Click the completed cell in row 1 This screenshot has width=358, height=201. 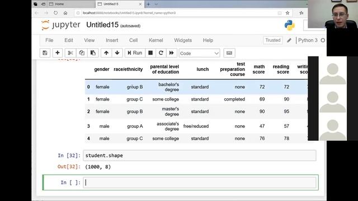pos(234,99)
